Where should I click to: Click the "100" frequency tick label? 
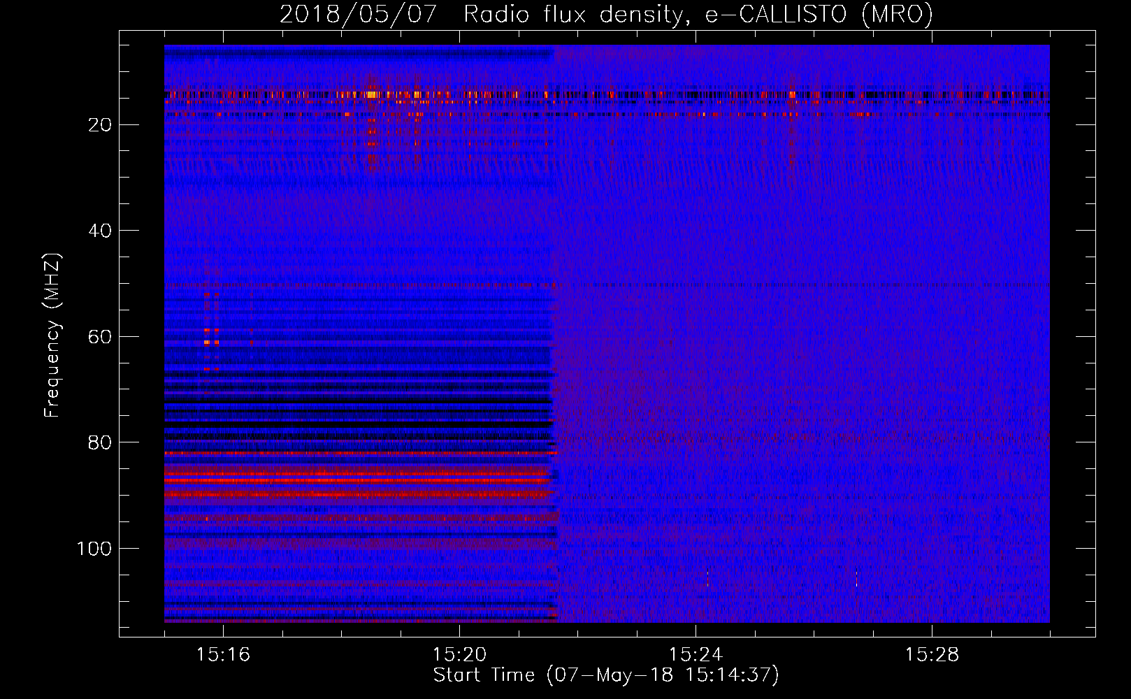[x=94, y=549]
